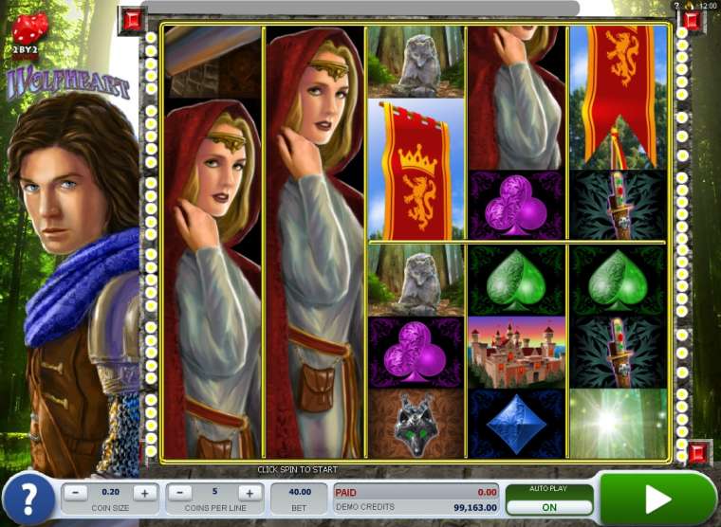Click the tall hooded woman on second reel
The height and width of the screenshot is (527, 721).
point(315,242)
